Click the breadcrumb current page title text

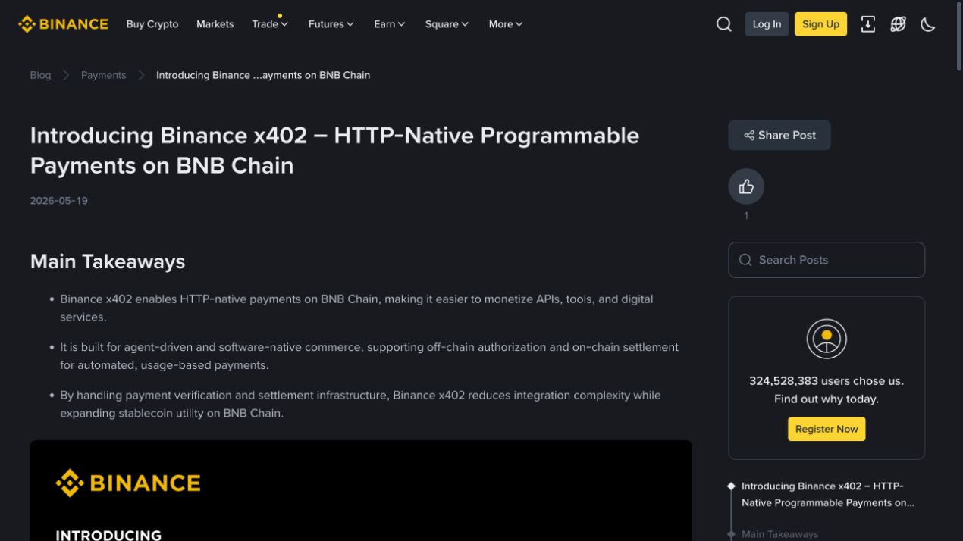coord(263,75)
